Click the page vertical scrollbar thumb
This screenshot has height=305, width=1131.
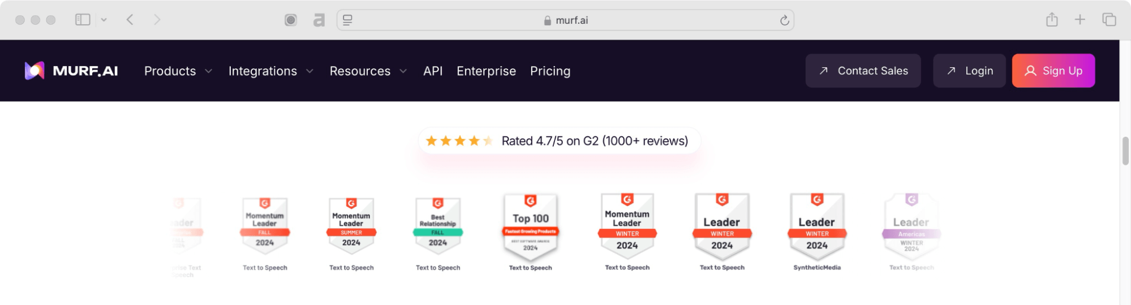point(1125,151)
